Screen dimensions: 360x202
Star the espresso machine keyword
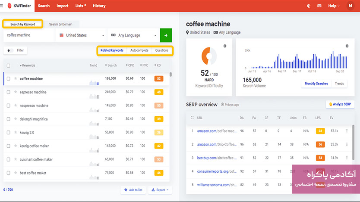click(x=16, y=92)
